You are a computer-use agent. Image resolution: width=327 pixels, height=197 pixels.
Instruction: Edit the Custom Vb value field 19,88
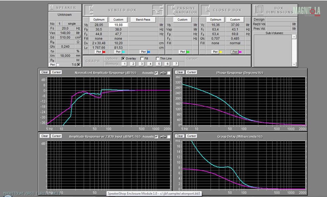click(118, 25)
